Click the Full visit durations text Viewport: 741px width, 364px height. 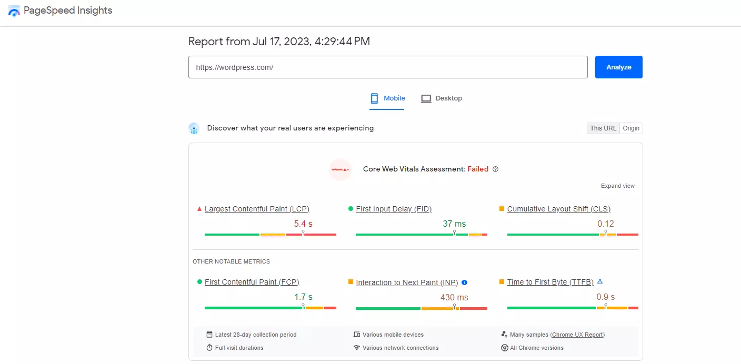coord(239,348)
